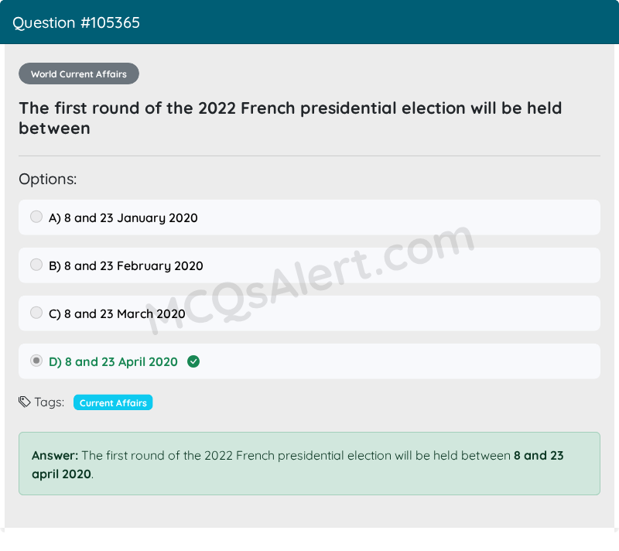619x551 pixels.
Task: Click the green checkmark beside option D
Action: pos(193,361)
